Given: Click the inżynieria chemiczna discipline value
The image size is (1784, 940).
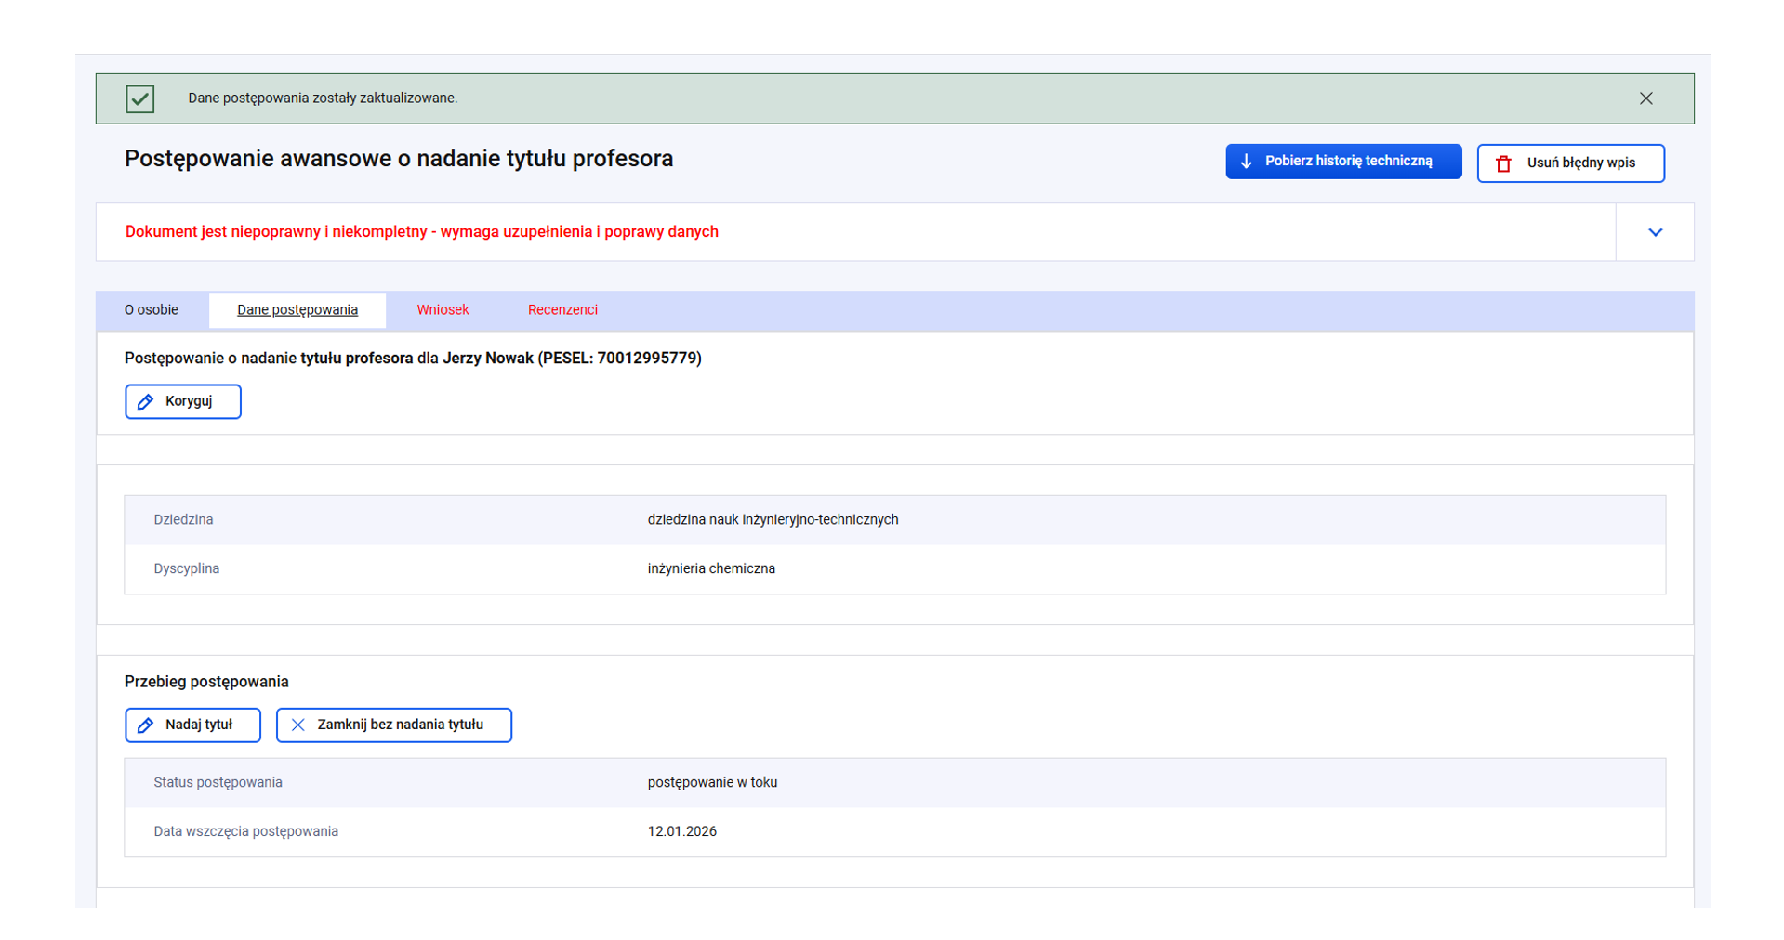Looking at the screenshot, I should 711,569.
